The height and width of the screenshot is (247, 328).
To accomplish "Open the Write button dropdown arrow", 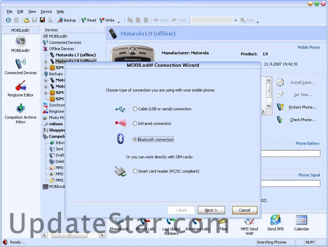I will [119, 21].
